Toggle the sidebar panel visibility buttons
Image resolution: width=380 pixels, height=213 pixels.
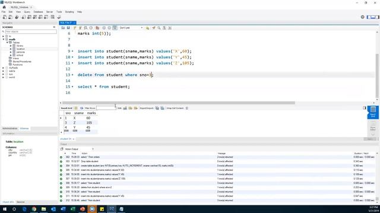[373, 17]
